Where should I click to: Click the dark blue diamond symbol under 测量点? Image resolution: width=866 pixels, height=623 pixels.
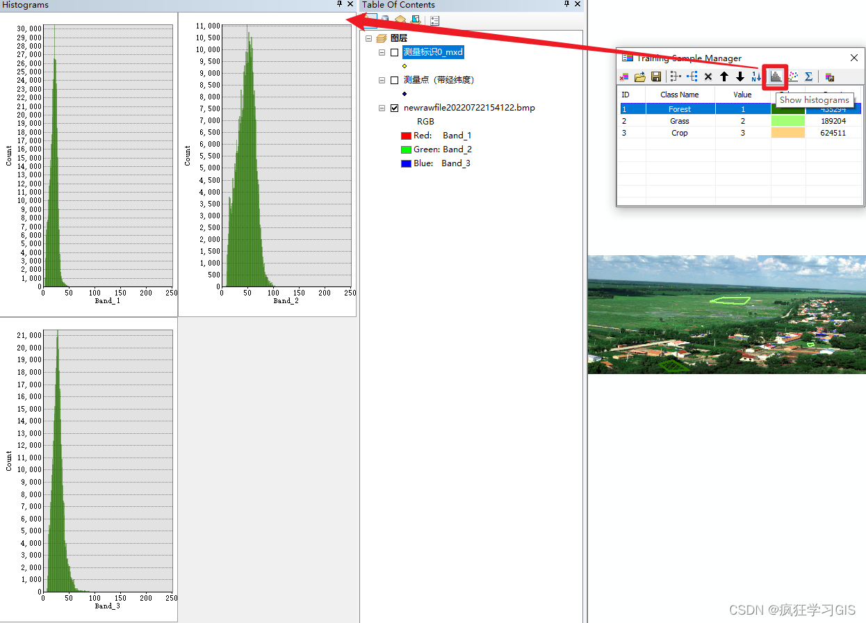[405, 94]
